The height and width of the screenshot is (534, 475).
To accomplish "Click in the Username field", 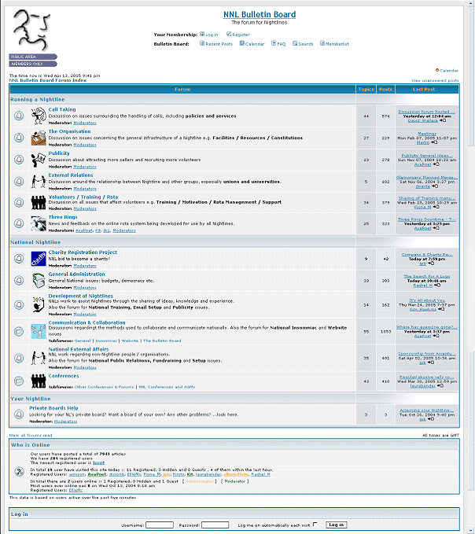I will 160,525.
